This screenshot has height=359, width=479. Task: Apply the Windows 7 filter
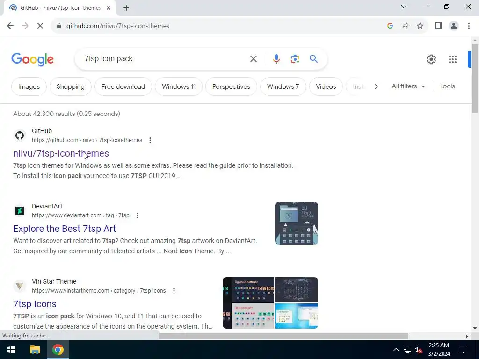coord(283,86)
